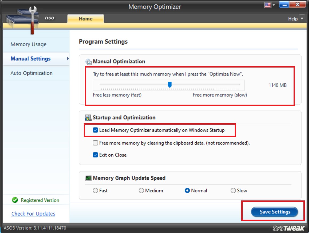
Task: Open the language selector dropdown arrow
Action: [x=273, y=4]
